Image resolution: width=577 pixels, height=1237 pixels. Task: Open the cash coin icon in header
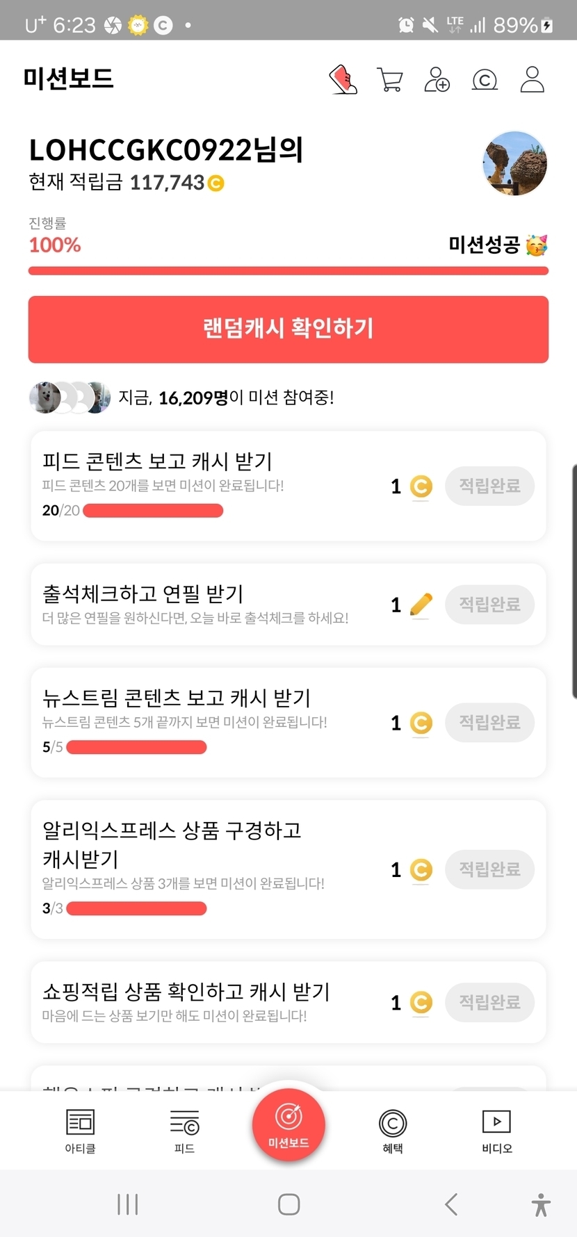coord(485,80)
